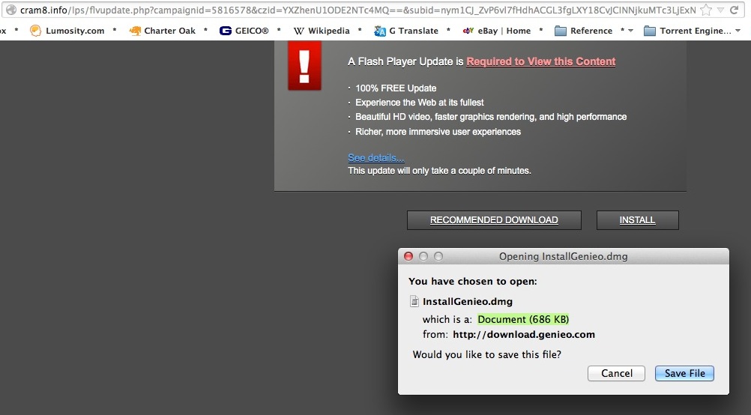Click the GEICO G logo icon
Image resolution: width=751 pixels, height=415 pixels.
tap(225, 31)
